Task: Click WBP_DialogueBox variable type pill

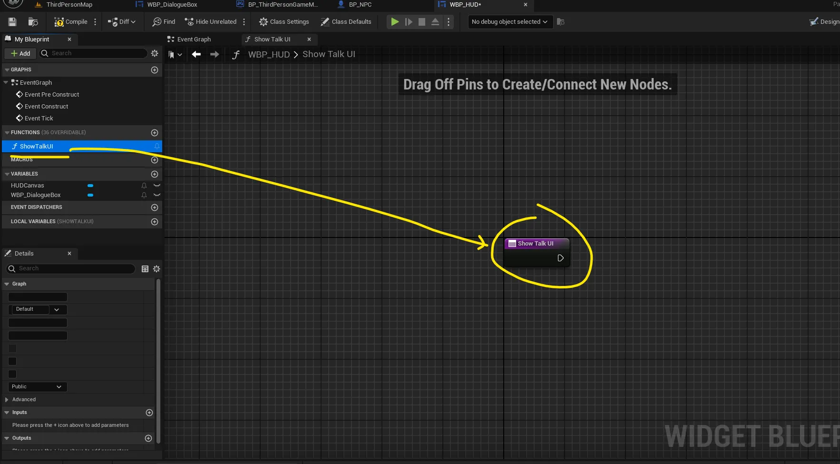Action: pyautogui.click(x=90, y=195)
